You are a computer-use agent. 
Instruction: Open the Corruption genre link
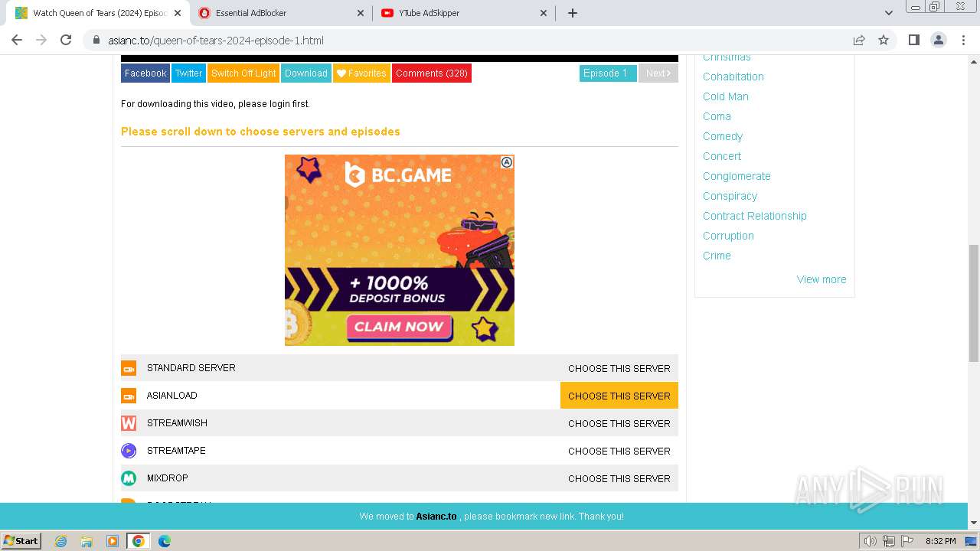[728, 236]
